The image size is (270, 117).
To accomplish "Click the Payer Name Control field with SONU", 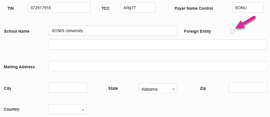I will [247, 8].
